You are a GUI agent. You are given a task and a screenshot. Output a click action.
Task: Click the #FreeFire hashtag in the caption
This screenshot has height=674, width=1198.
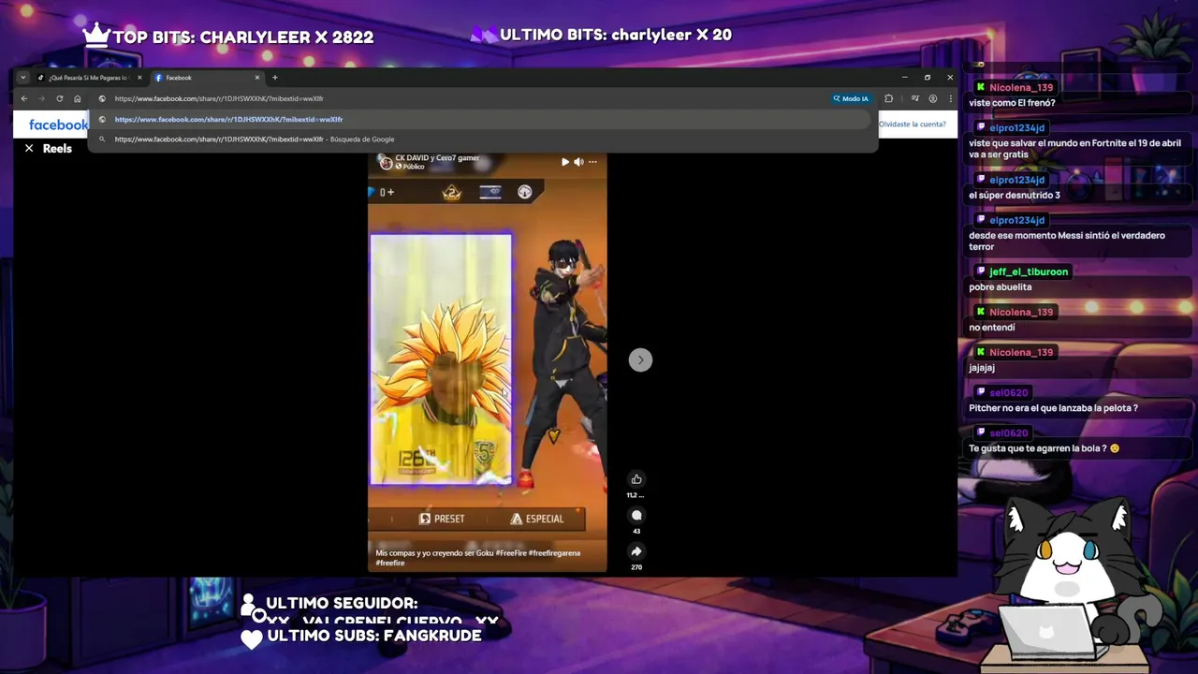[511, 553]
